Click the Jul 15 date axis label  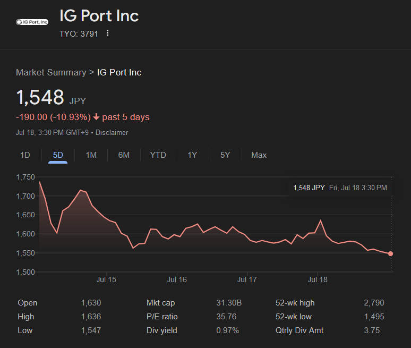(106, 279)
